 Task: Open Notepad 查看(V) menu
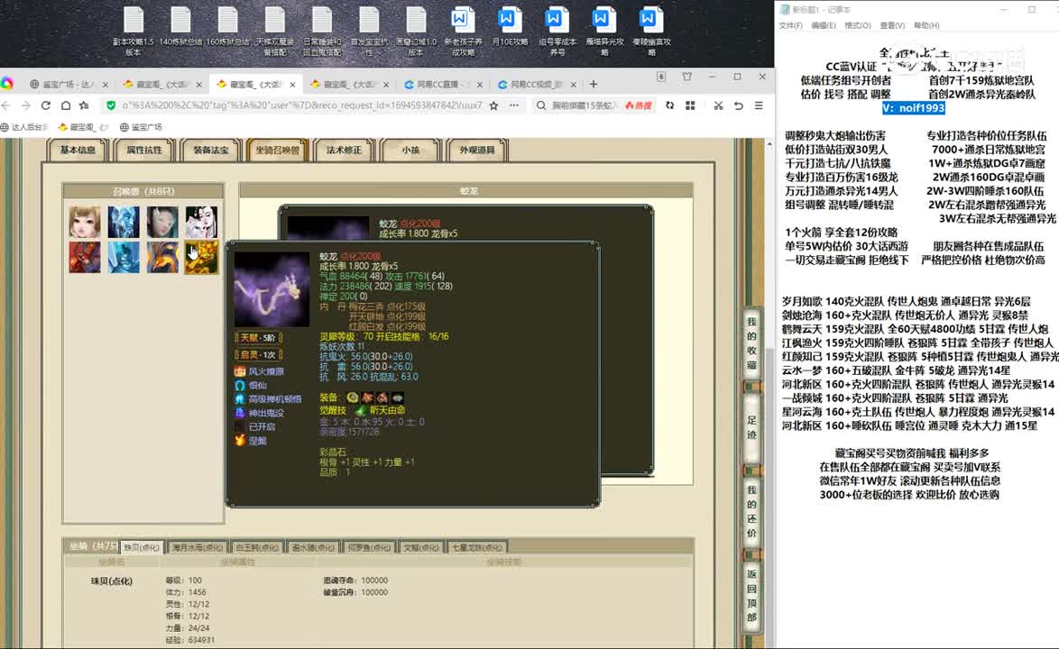click(x=892, y=25)
